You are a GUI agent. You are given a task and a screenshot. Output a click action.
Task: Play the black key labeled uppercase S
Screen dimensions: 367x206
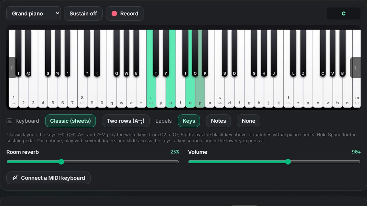[x=225, y=53]
